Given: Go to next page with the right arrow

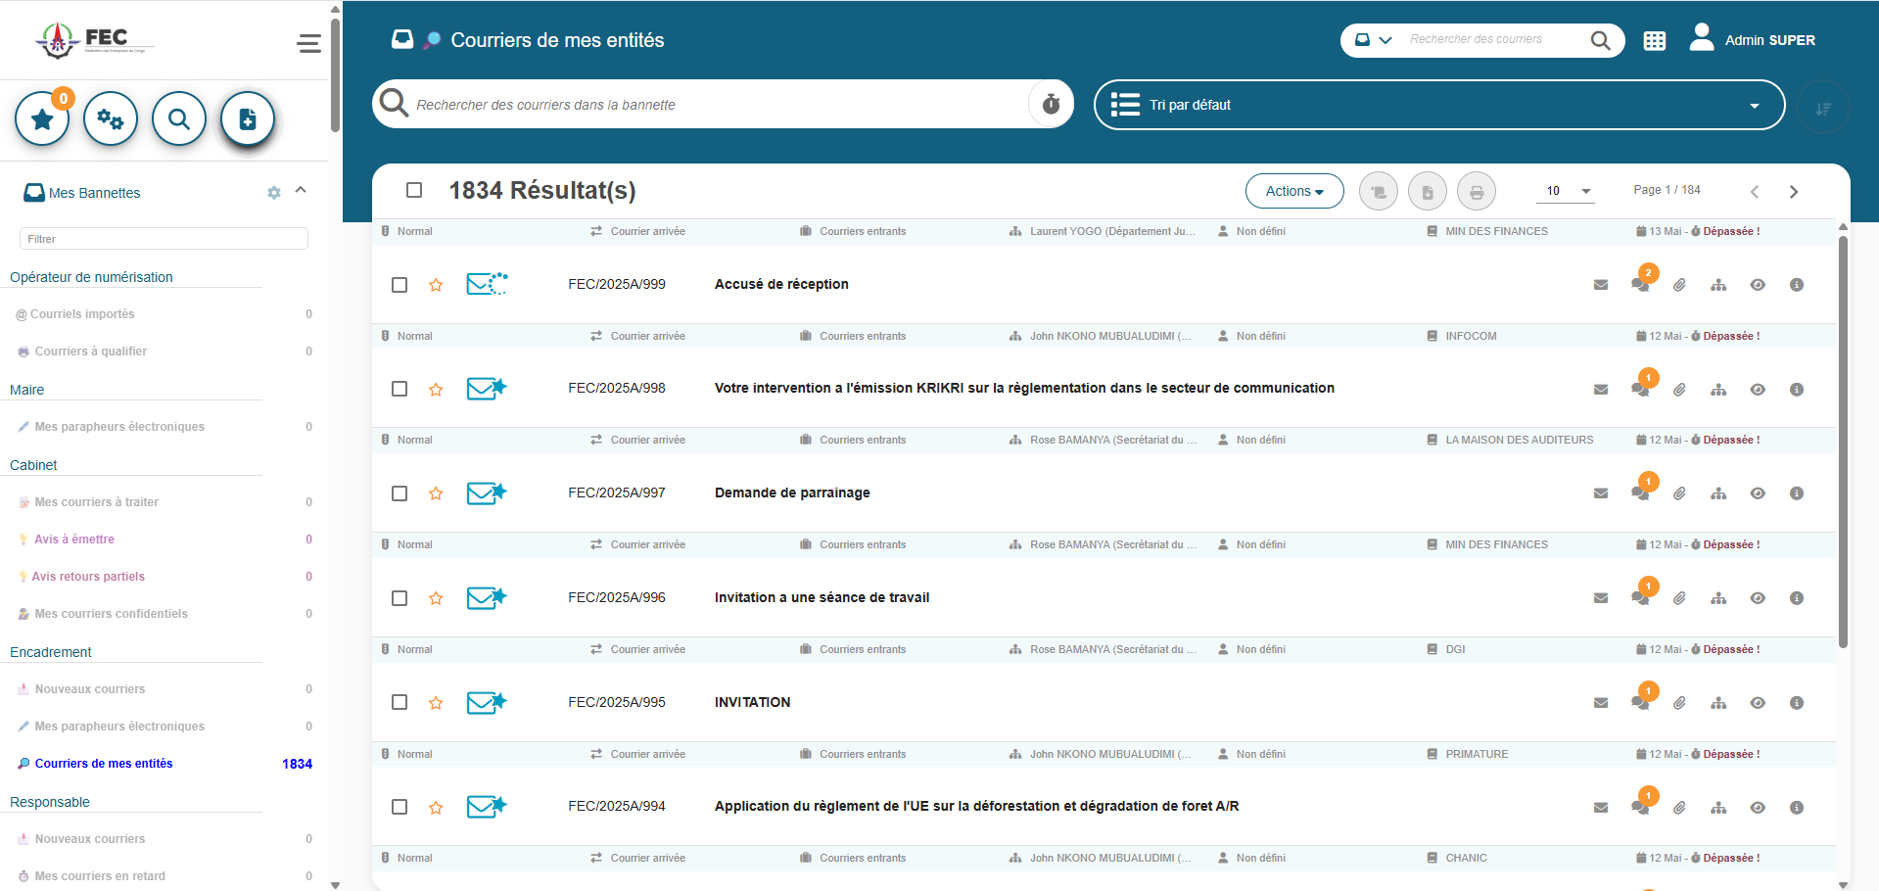Looking at the screenshot, I should pyautogui.click(x=1794, y=191).
